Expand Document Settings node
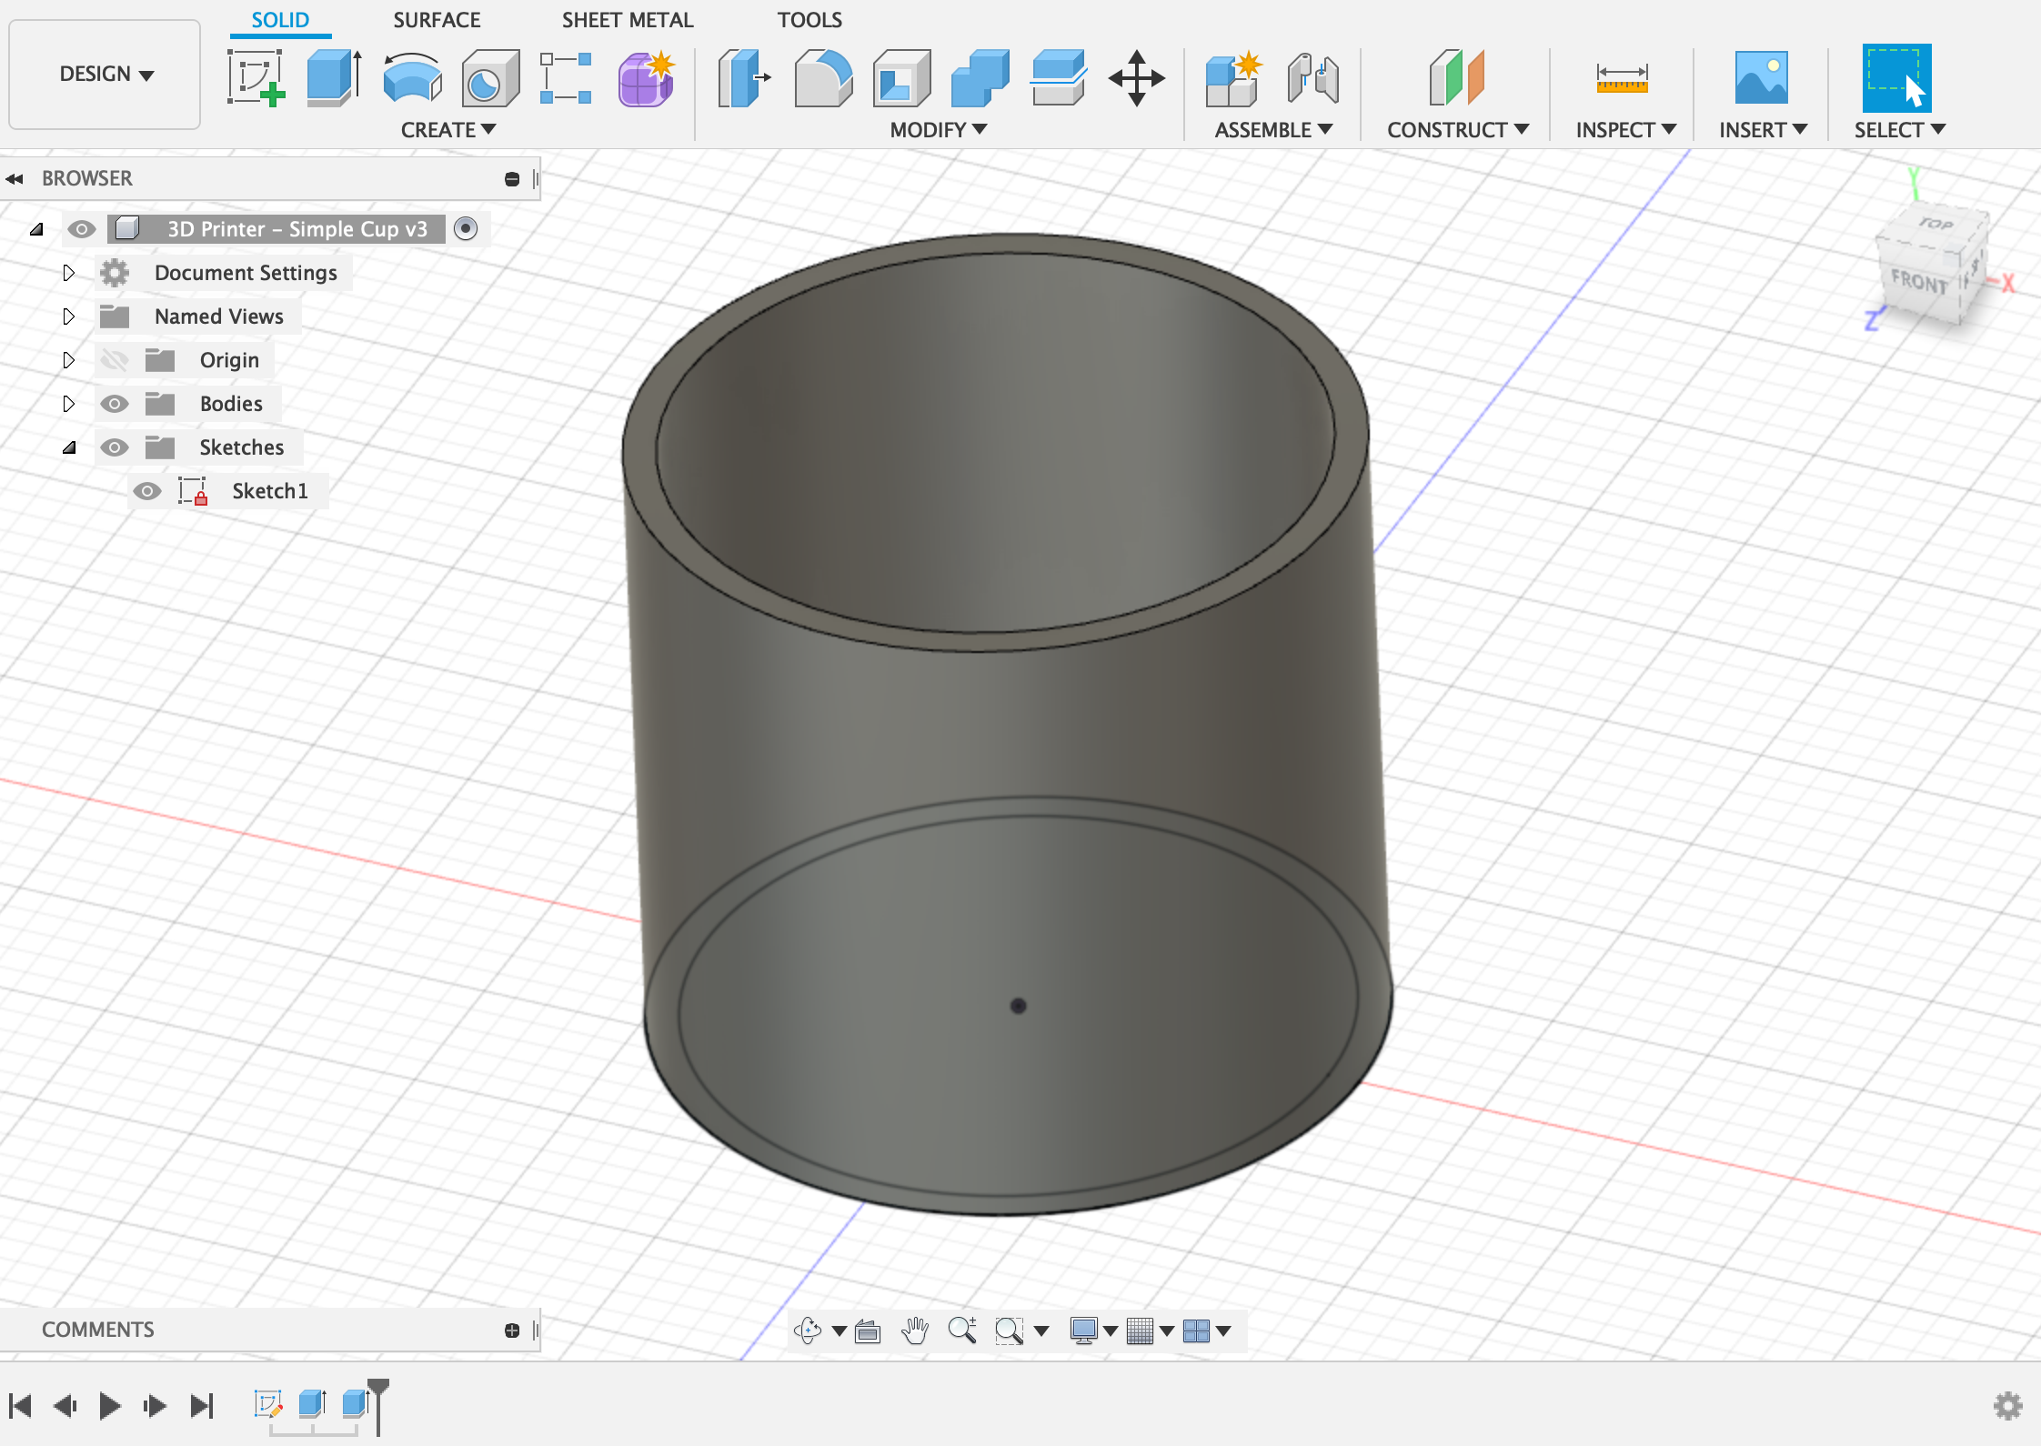 (x=68, y=273)
